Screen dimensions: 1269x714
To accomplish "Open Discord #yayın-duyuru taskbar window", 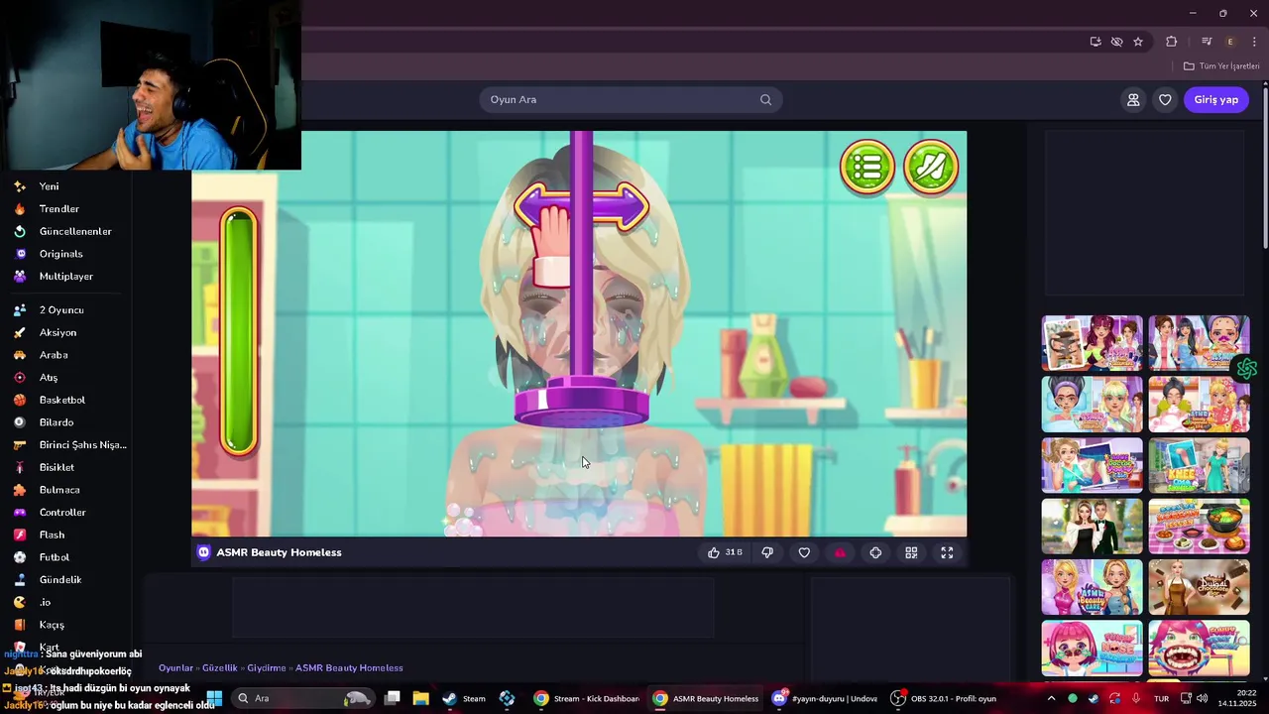I will (x=825, y=698).
